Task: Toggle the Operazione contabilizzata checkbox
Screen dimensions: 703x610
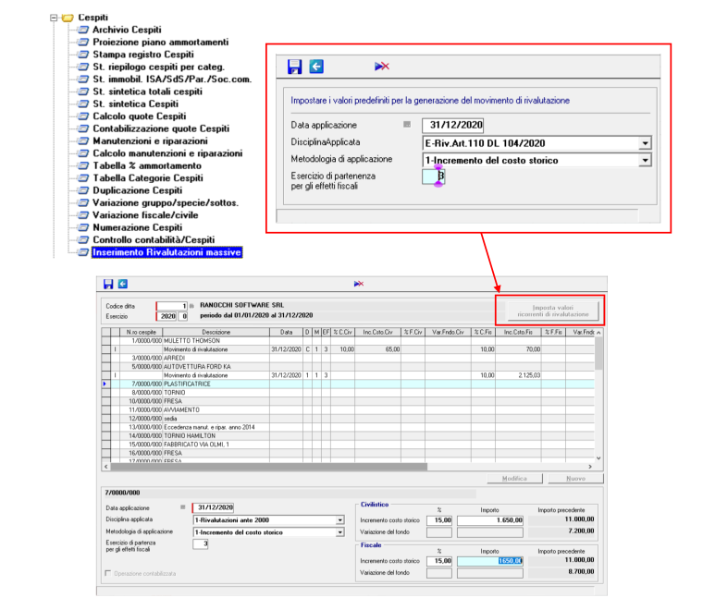Action: (x=107, y=573)
